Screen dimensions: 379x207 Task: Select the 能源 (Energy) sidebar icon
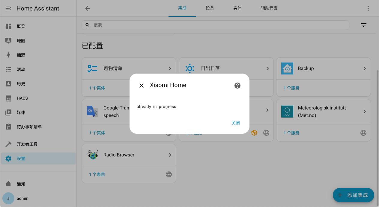21,55
